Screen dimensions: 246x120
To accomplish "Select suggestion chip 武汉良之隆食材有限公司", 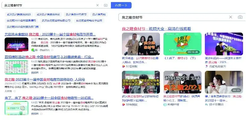I will [56, 20].
